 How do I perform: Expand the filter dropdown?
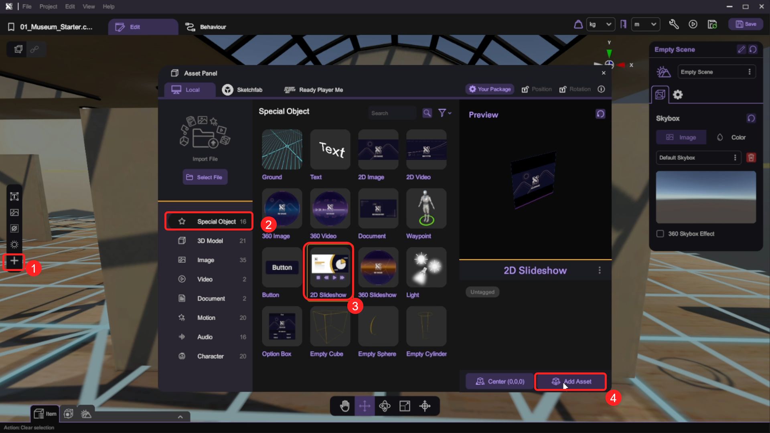point(444,113)
